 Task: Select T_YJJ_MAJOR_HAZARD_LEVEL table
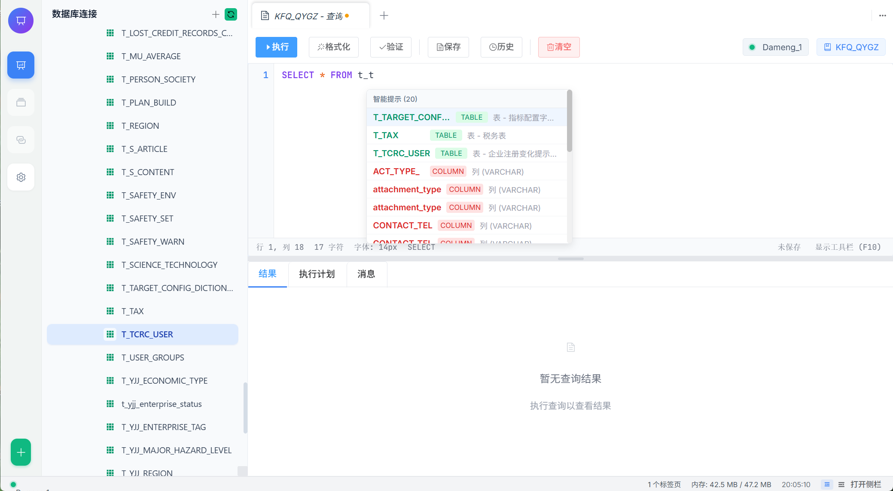(x=143, y=450)
